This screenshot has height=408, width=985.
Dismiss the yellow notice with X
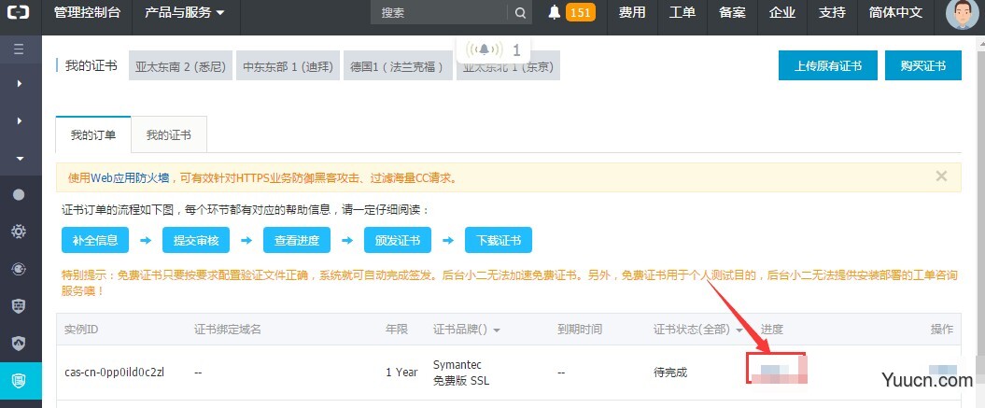[x=941, y=176]
